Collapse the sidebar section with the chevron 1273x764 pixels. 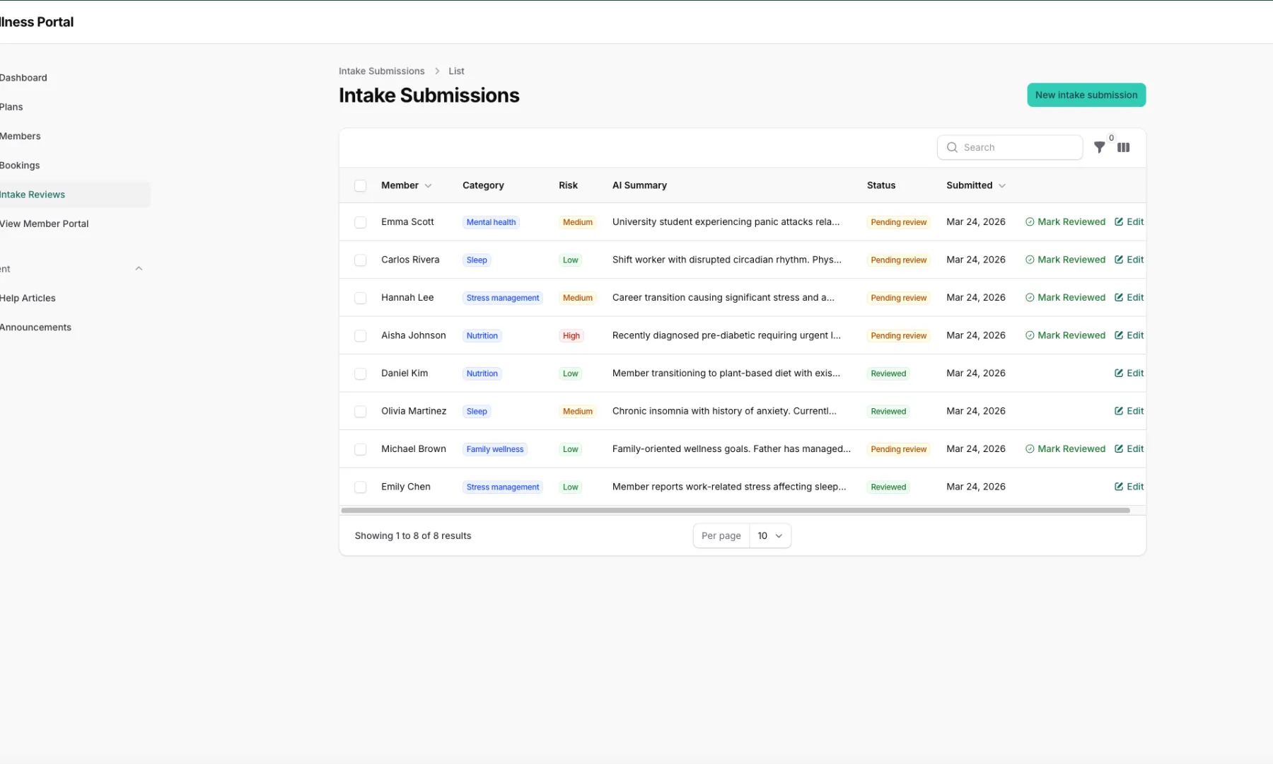pyautogui.click(x=139, y=268)
